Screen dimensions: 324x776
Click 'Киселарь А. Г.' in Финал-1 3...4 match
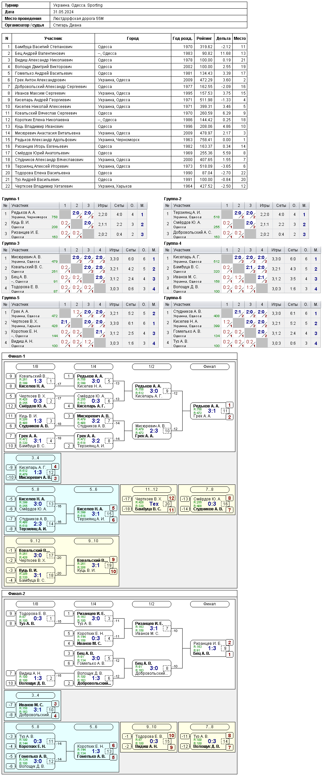coord(33,468)
